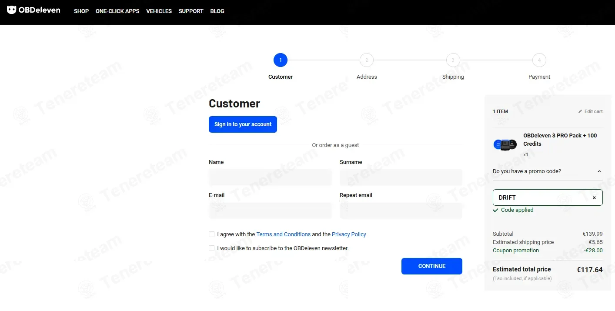
Task: Focus the Name input field
Action: pos(270,177)
